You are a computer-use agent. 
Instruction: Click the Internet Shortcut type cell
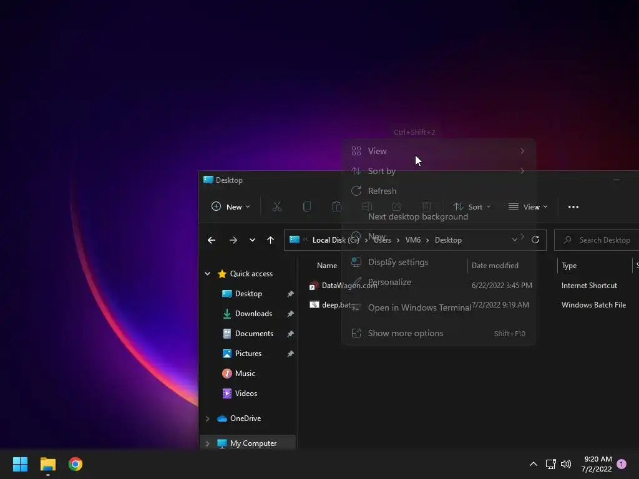tap(589, 286)
